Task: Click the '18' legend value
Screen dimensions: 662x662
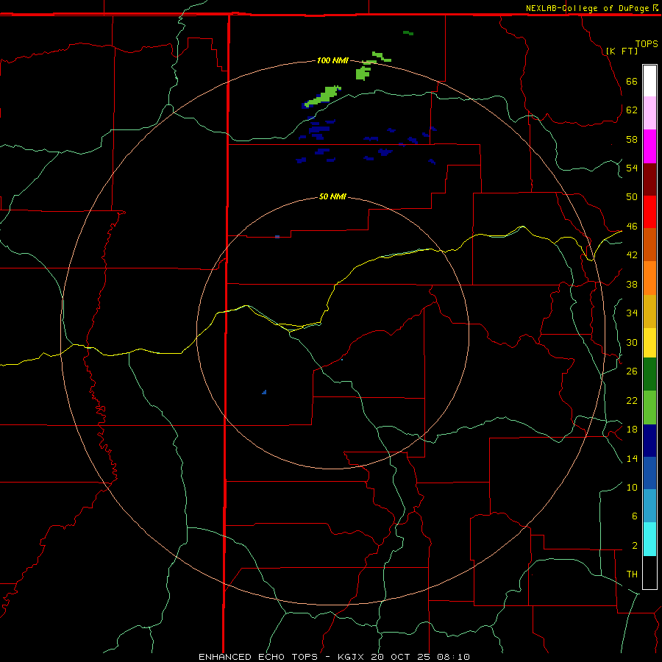Action: [632, 430]
